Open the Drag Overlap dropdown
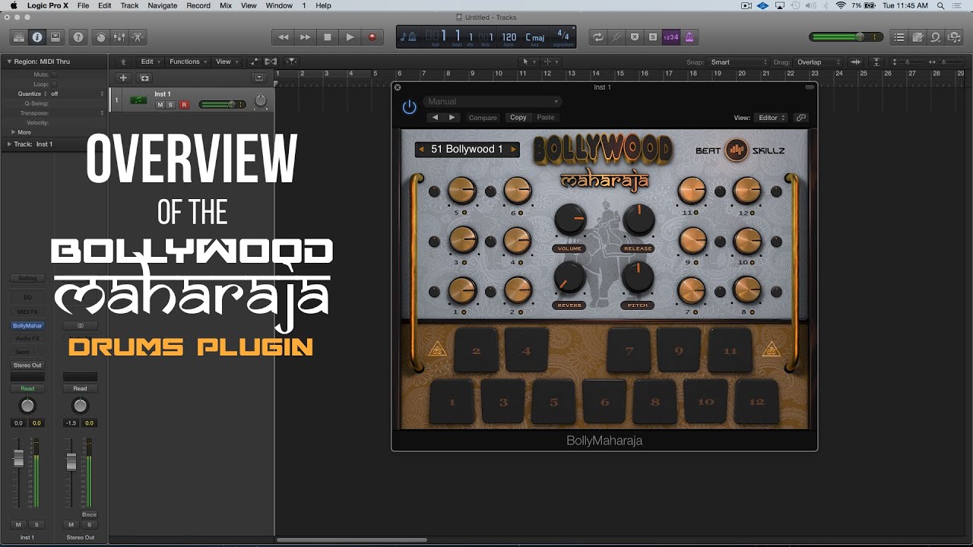The height and width of the screenshot is (547, 973). tap(818, 62)
